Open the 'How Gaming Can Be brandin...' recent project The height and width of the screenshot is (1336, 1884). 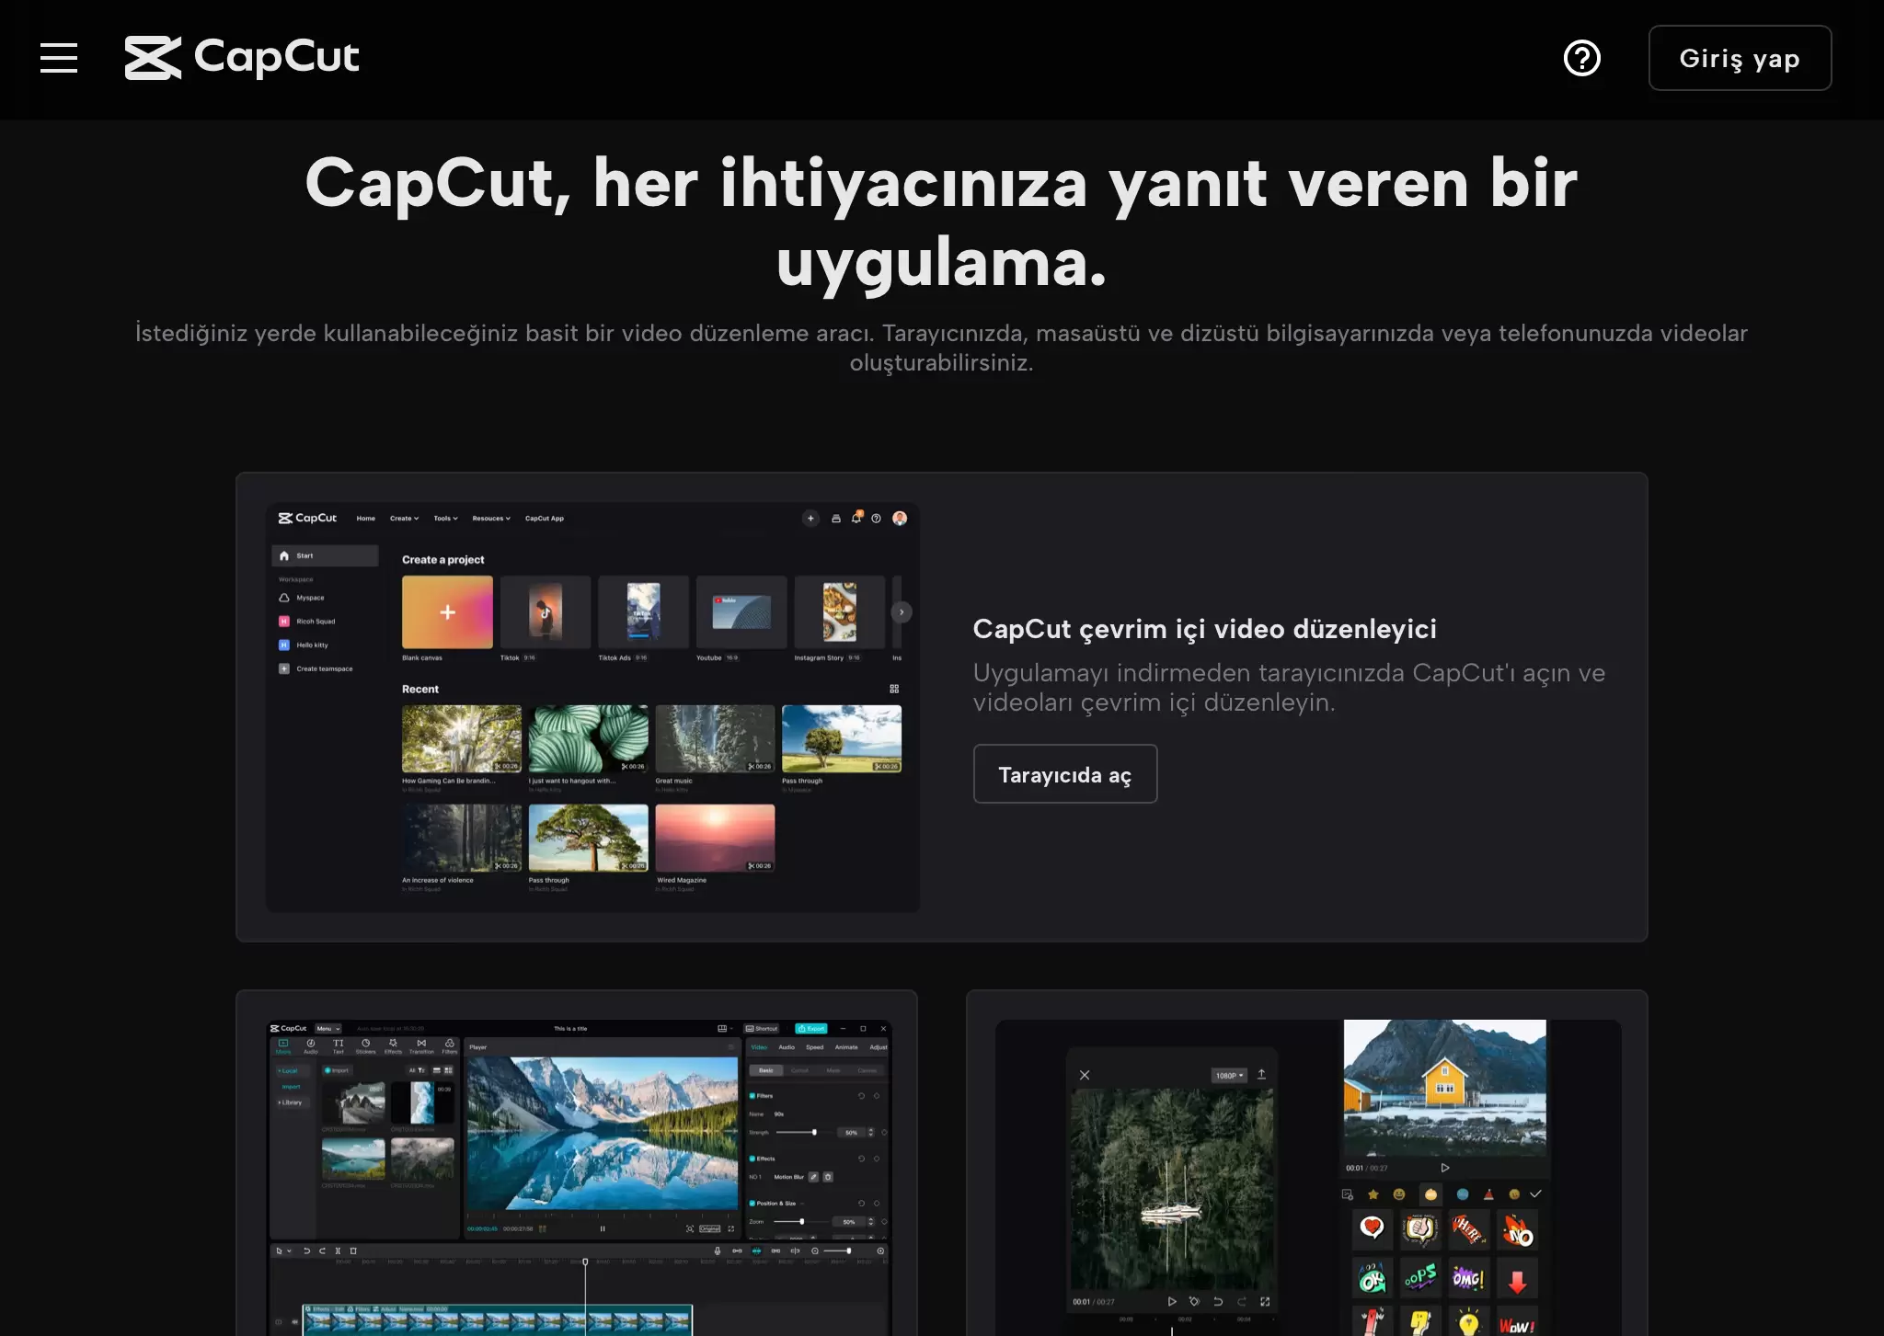[462, 739]
